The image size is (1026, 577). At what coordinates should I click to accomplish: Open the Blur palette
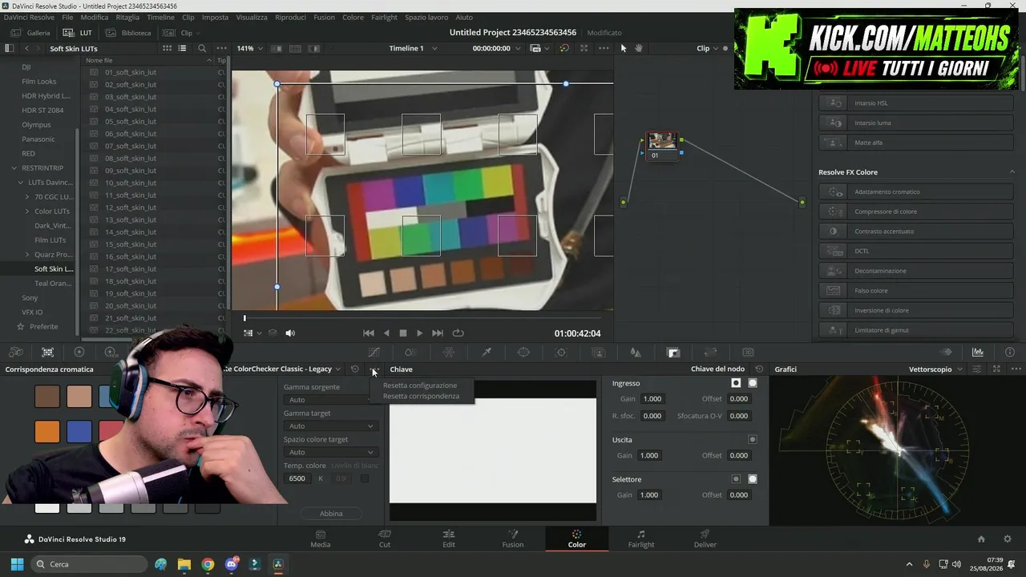tap(636, 352)
